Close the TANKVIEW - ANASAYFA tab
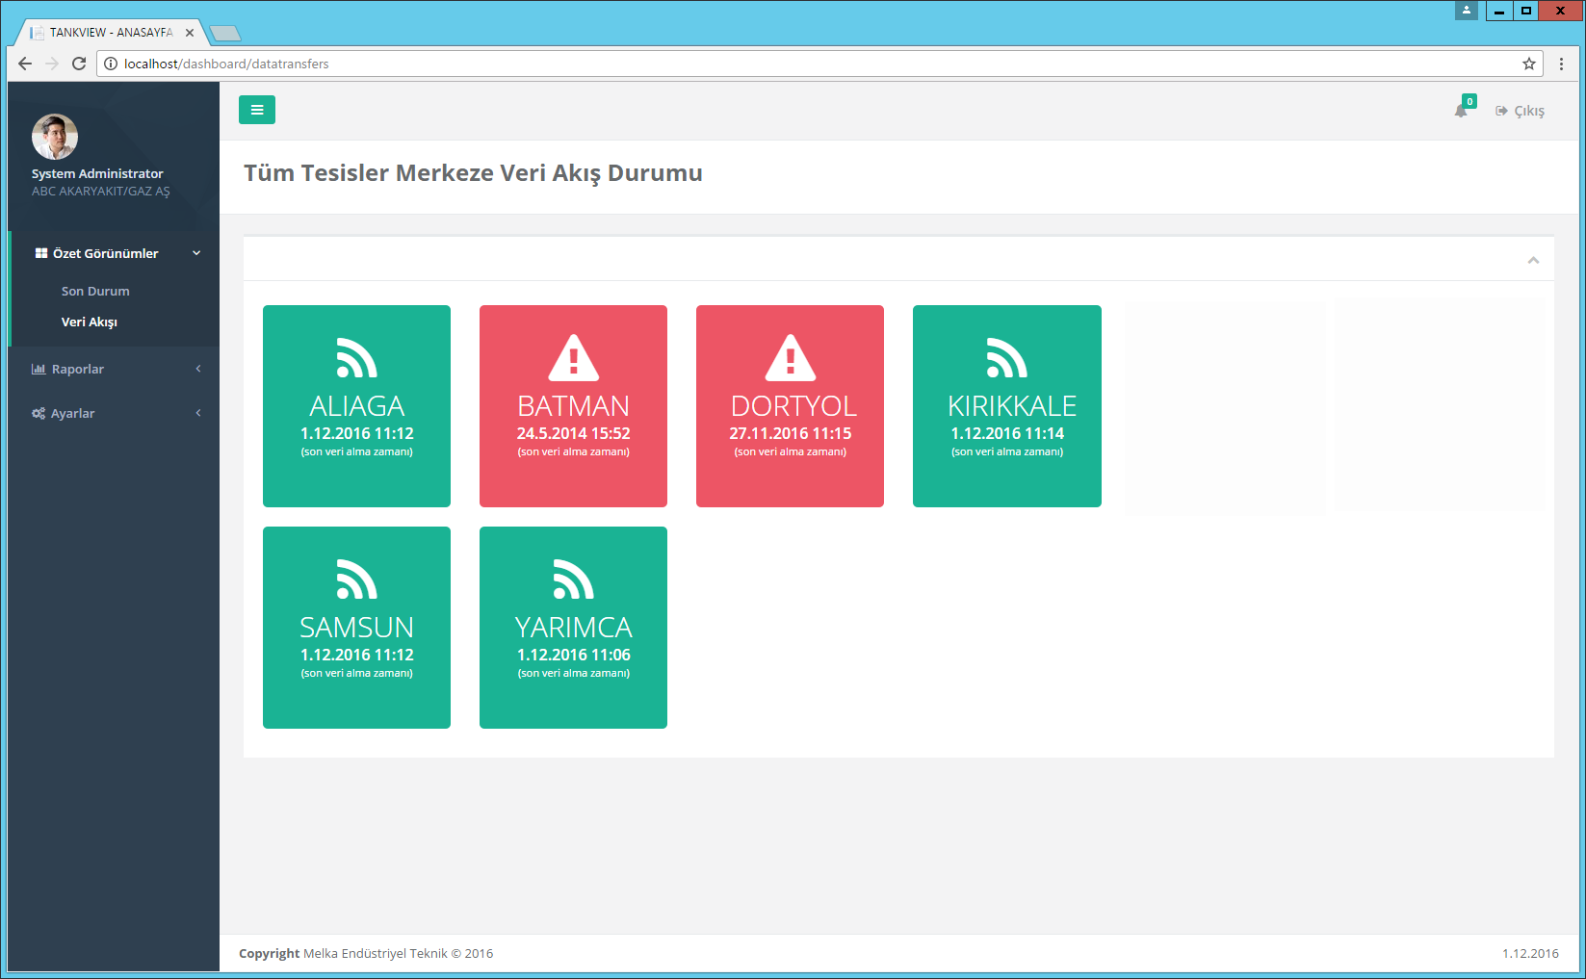Screen dimensions: 1586x979 (190, 33)
